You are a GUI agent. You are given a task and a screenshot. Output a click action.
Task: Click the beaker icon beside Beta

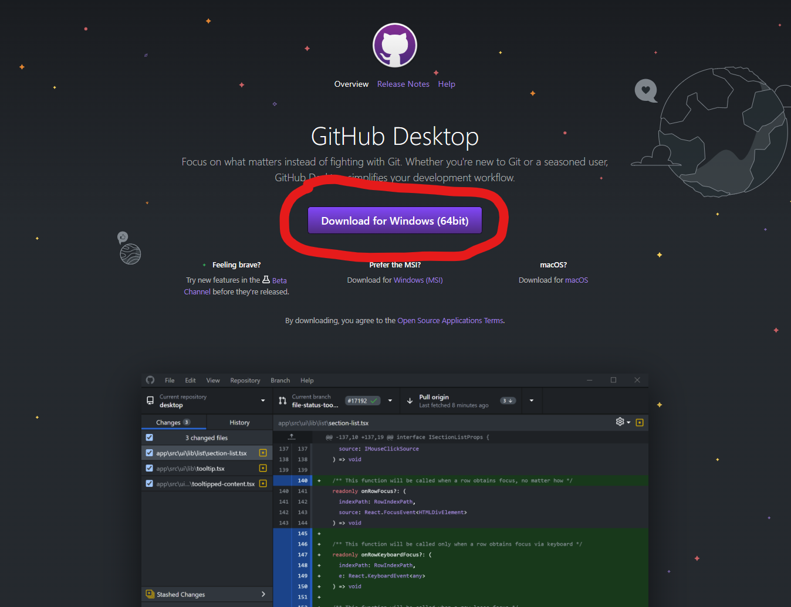266,280
